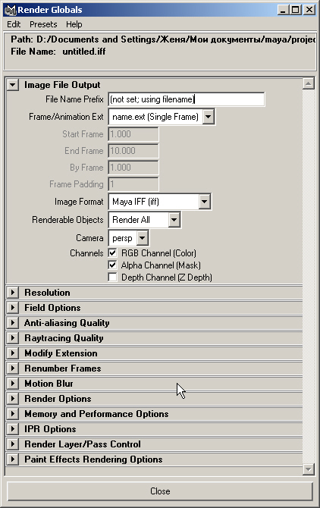Expand the Motion Blur section
Screen dimensions: 320x508
(13, 384)
